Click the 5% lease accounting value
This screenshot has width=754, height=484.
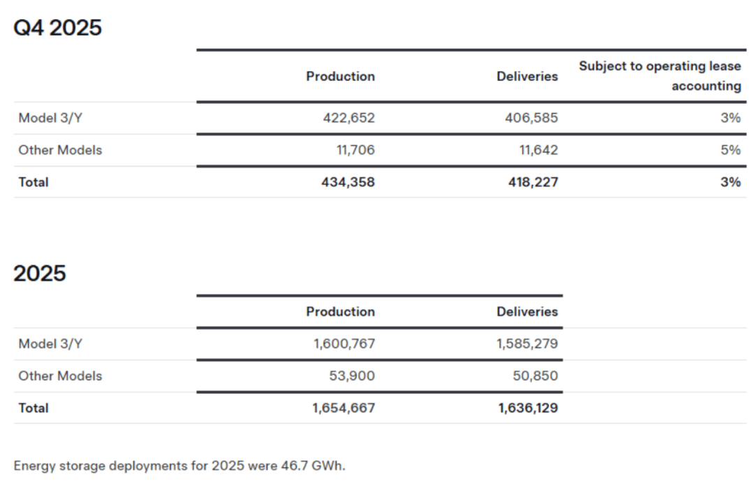coord(730,150)
